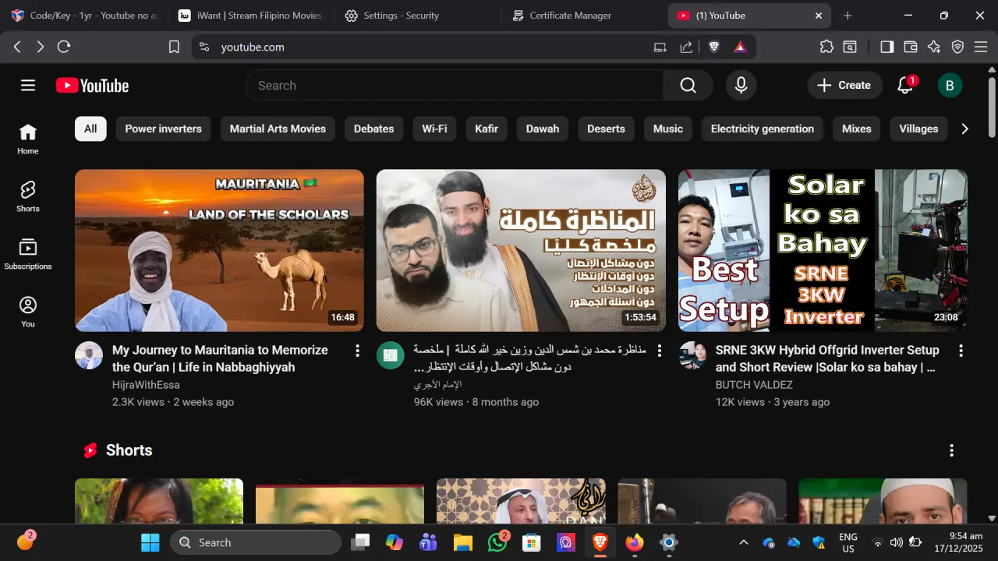Image resolution: width=998 pixels, height=561 pixels.
Task: Click the YouTube logo
Action: (x=92, y=86)
